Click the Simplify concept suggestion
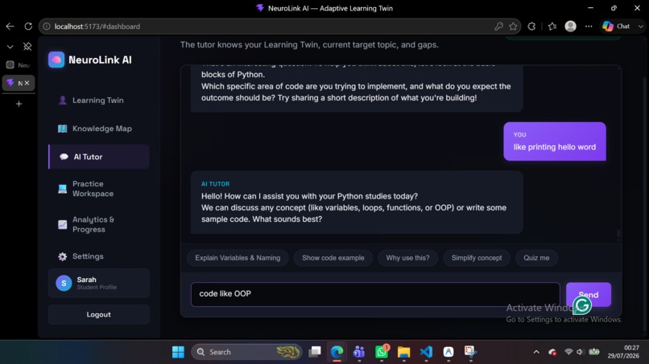The height and width of the screenshot is (364, 649). coord(477,258)
